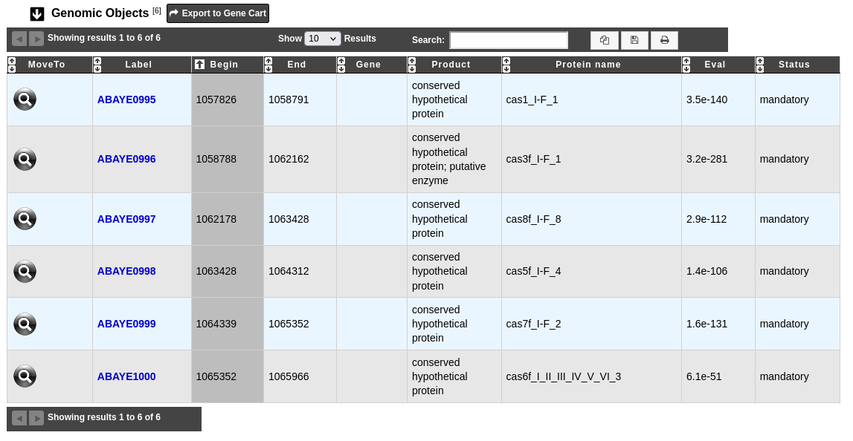Click product text containing putative enzyme

[448, 159]
